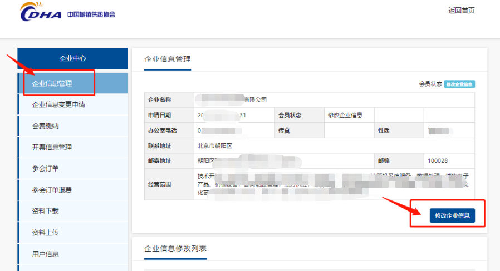500x271 pixels.
Task: Select the 企业信息管理 panel tab
Action: [168, 59]
